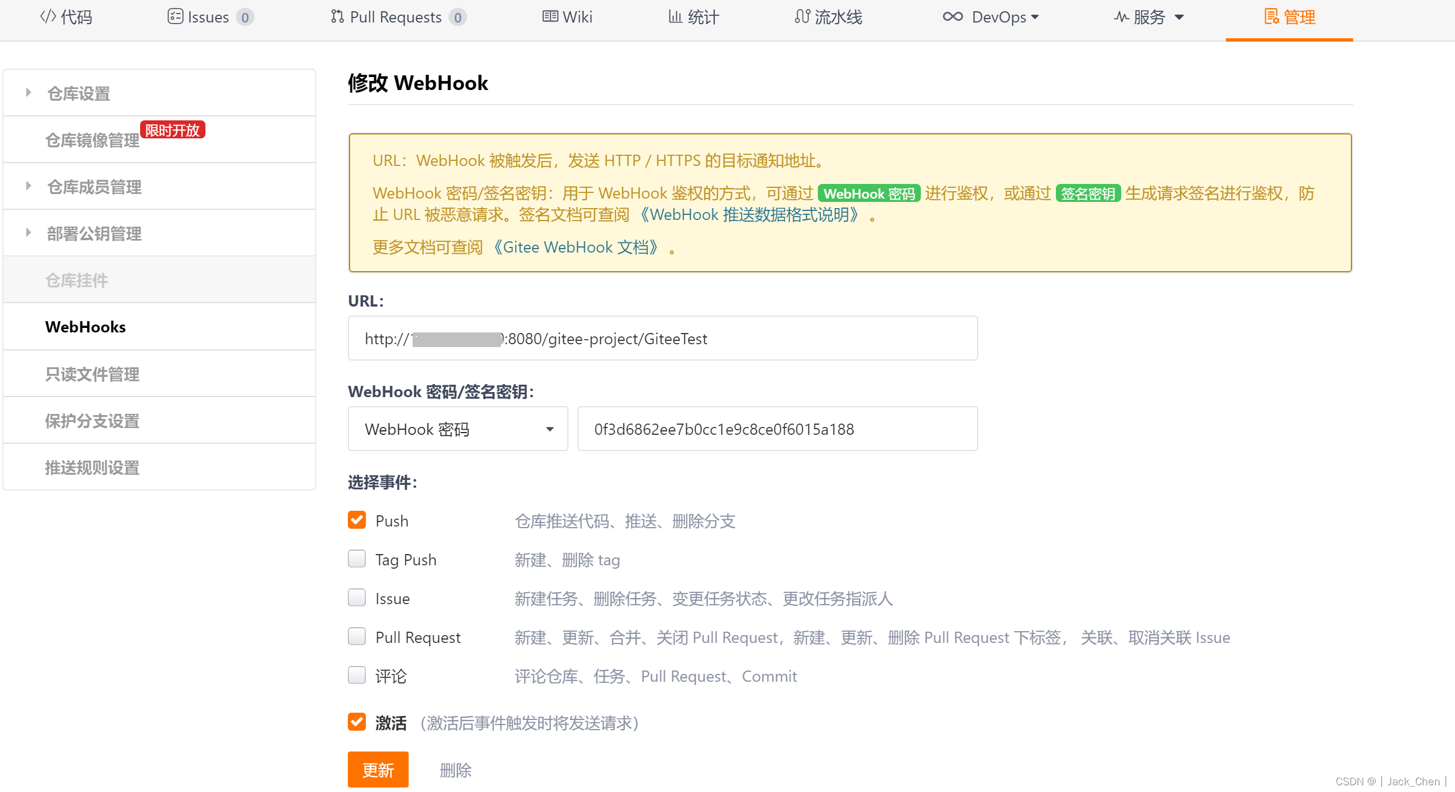The width and height of the screenshot is (1455, 792).
Task: Select 保护分支设置 in the sidebar
Action: coord(92,421)
